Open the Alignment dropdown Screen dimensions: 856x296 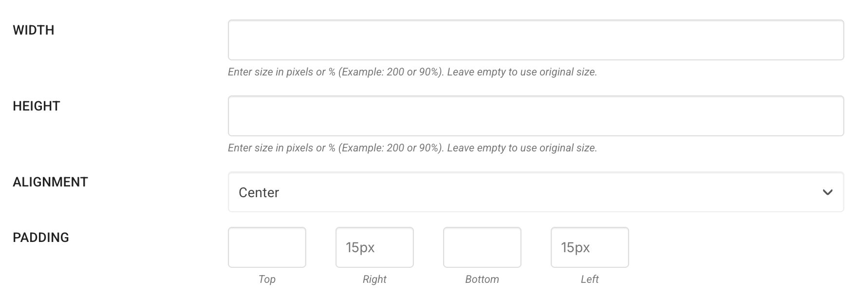[536, 192]
